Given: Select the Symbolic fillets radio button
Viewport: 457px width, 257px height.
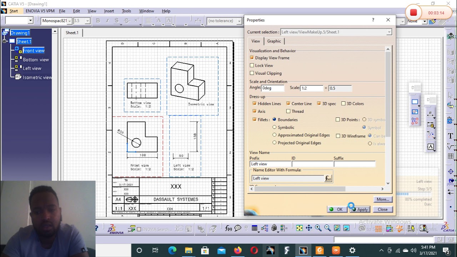Looking at the screenshot, I should point(275,127).
